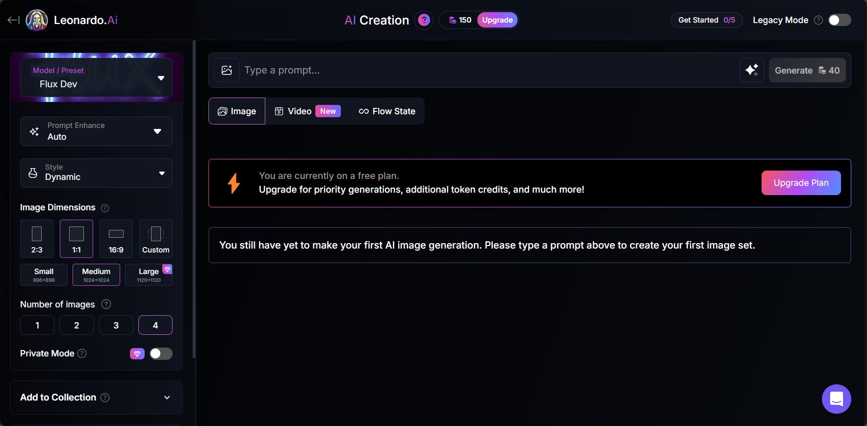Image resolution: width=867 pixels, height=426 pixels.
Task: Open Get Started 0/5 checklist
Action: click(707, 20)
